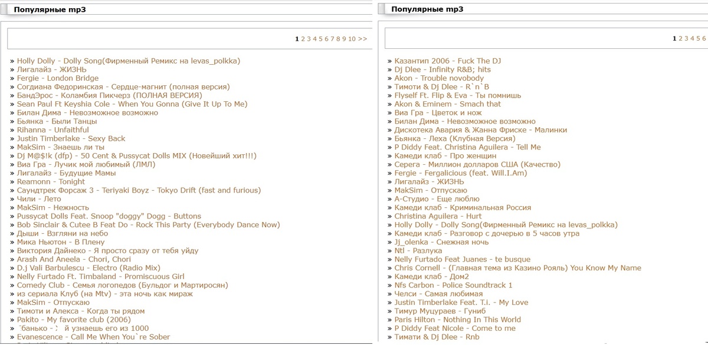The width and height of the screenshot is (708, 345).
Task: Open Comedy Club - Семья логопедов
Action: click(x=123, y=286)
